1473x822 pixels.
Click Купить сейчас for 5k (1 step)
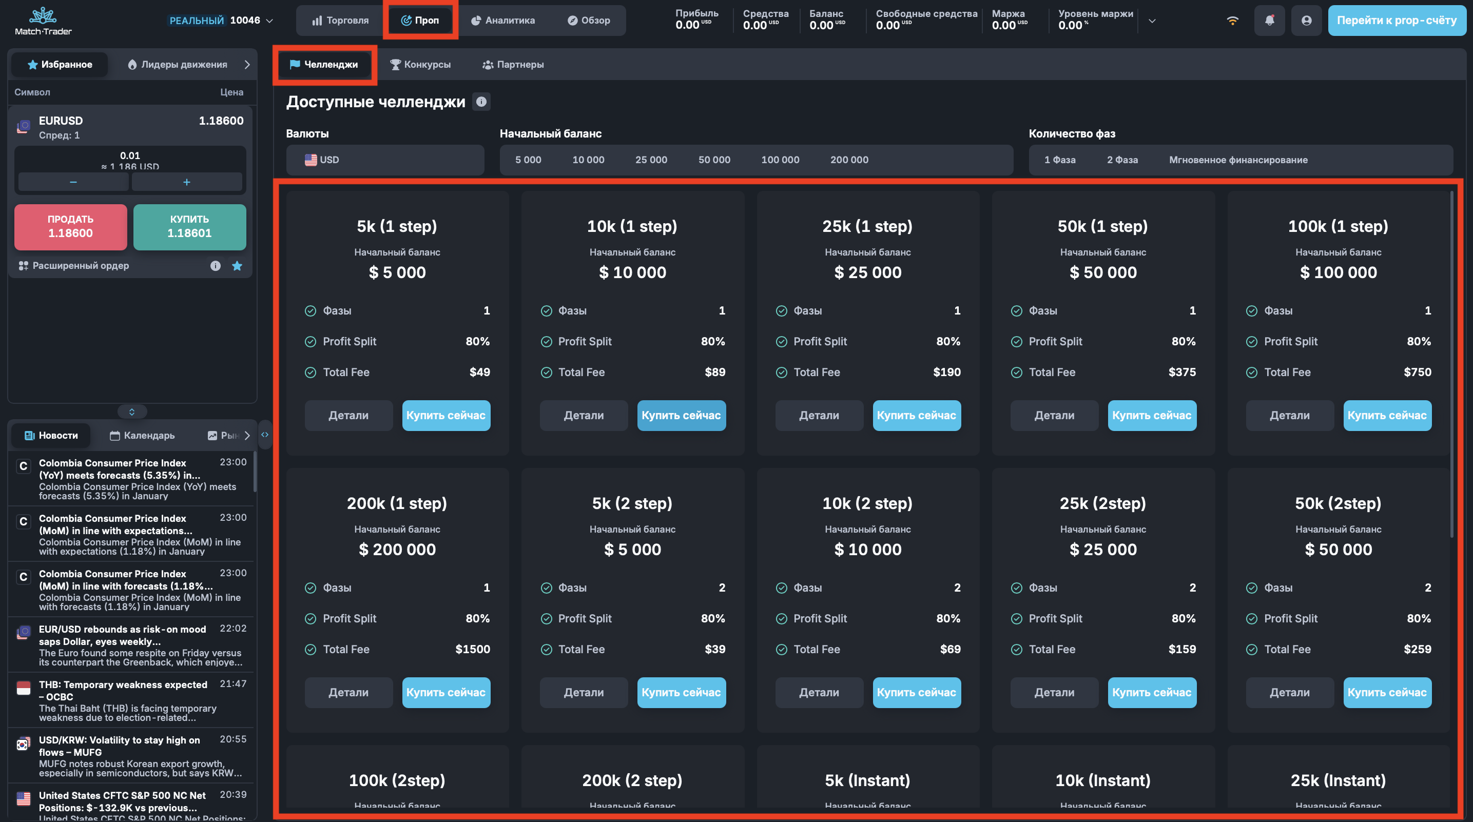445,416
